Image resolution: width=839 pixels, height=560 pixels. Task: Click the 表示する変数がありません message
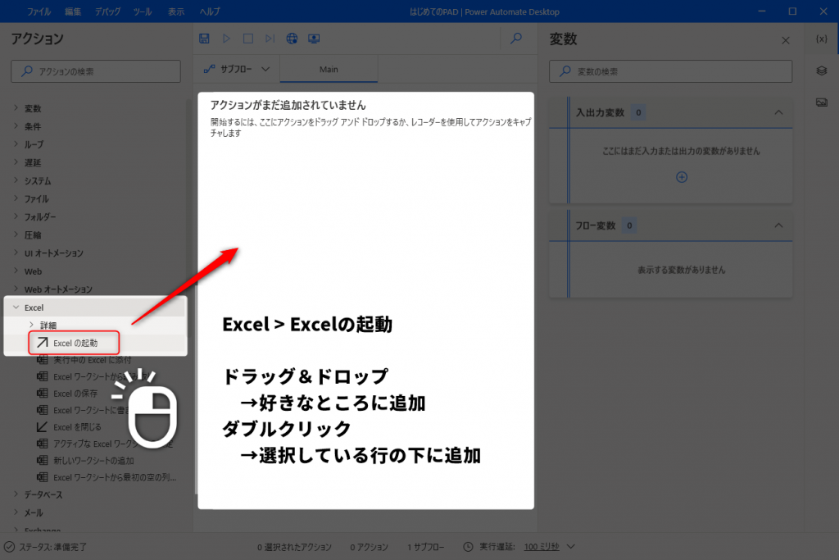click(681, 270)
